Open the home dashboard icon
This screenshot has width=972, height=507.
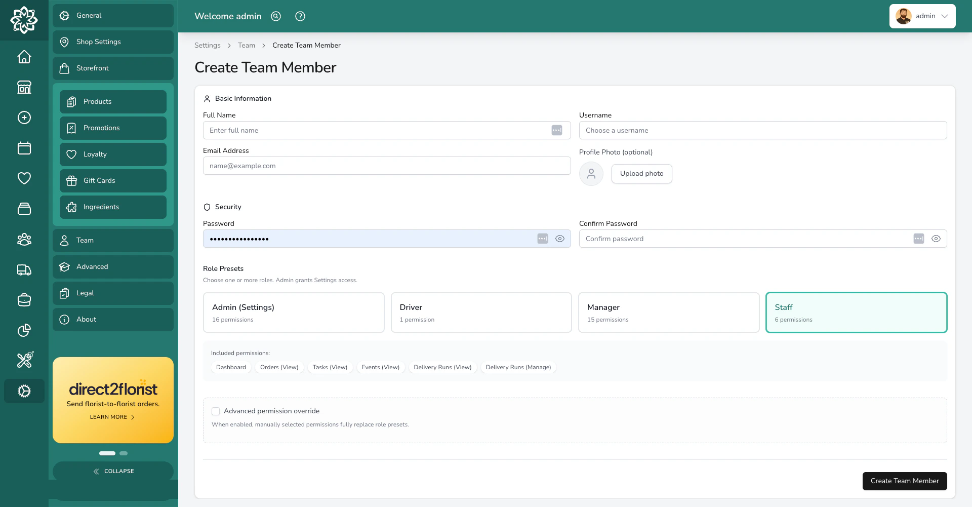click(x=24, y=57)
